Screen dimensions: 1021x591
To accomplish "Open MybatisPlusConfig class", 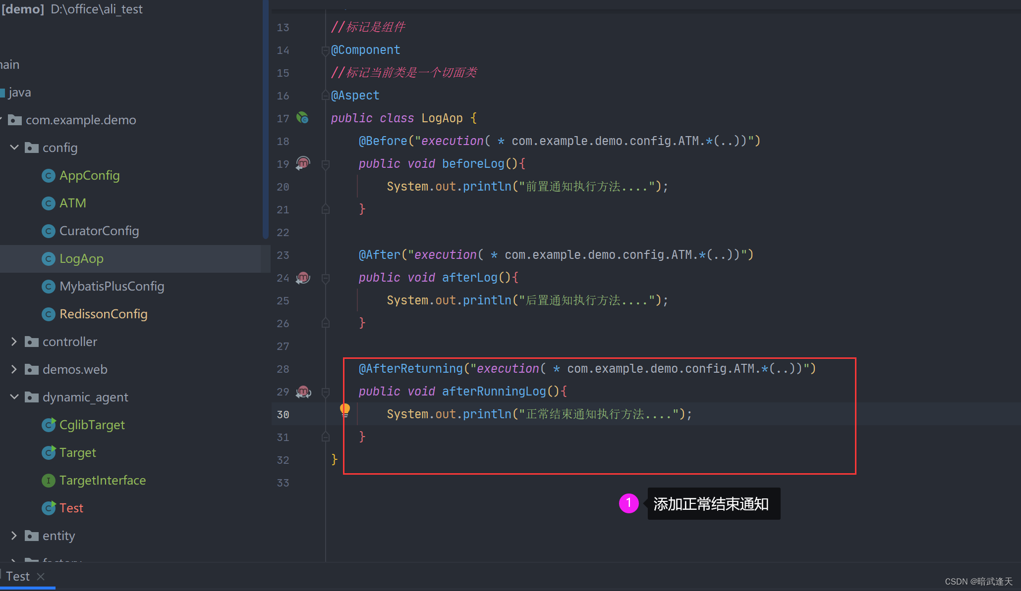I will pyautogui.click(x=112, y=287).
